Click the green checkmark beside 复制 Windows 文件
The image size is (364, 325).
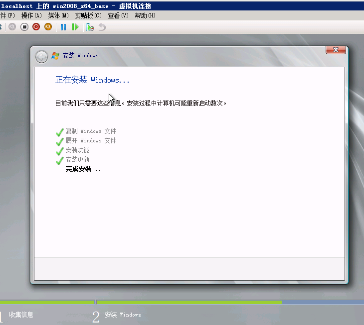60,132
